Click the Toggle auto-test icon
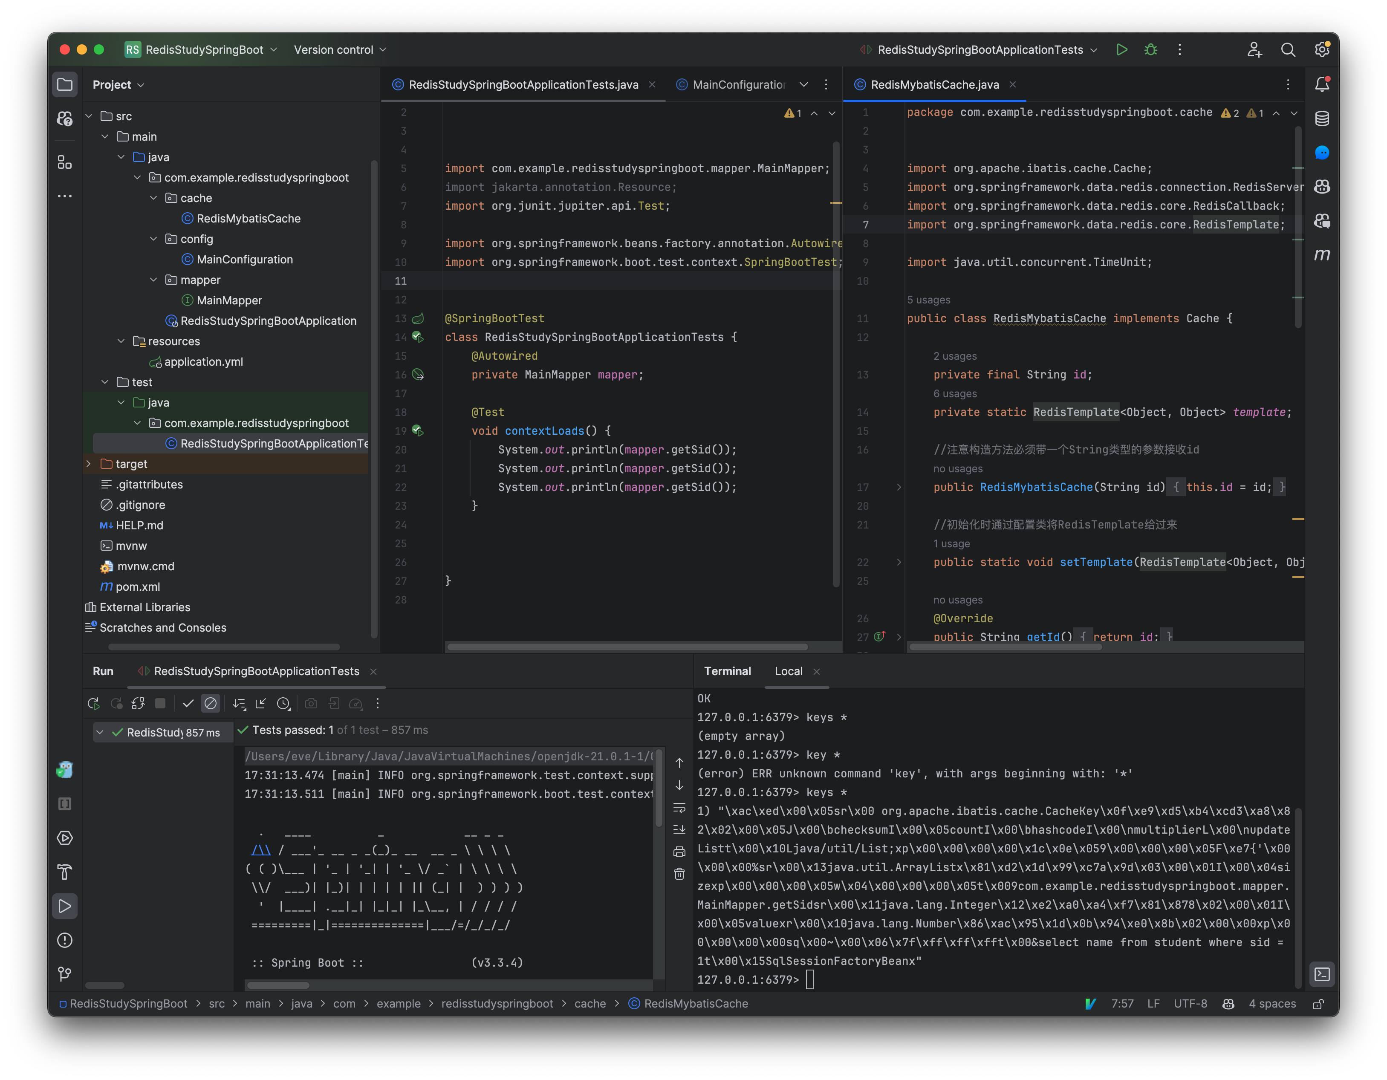This screenshot has width=1387, height=1080. (x=138, y=704)
